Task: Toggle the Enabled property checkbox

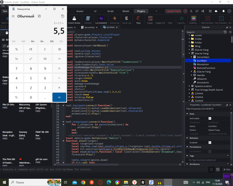Action: 210,143
